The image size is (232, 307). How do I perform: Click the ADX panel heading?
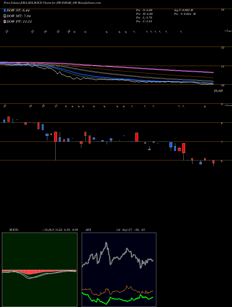tap(89, 230)
